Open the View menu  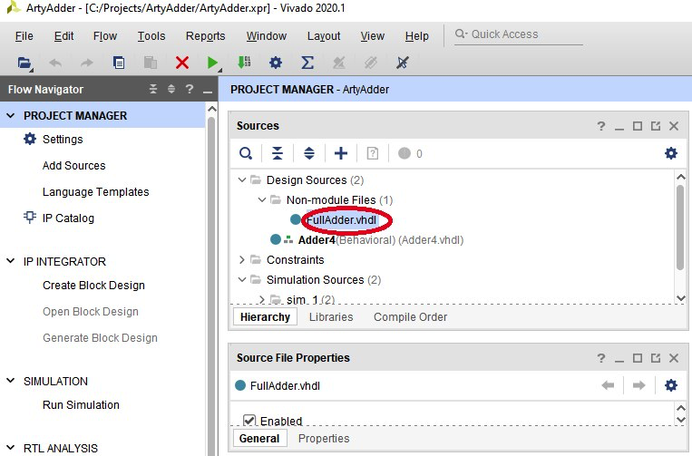pos(372,36)
